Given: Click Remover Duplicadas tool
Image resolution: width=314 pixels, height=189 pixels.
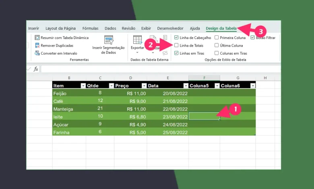Looking at the screenshot, I should (x=54, y=45).
